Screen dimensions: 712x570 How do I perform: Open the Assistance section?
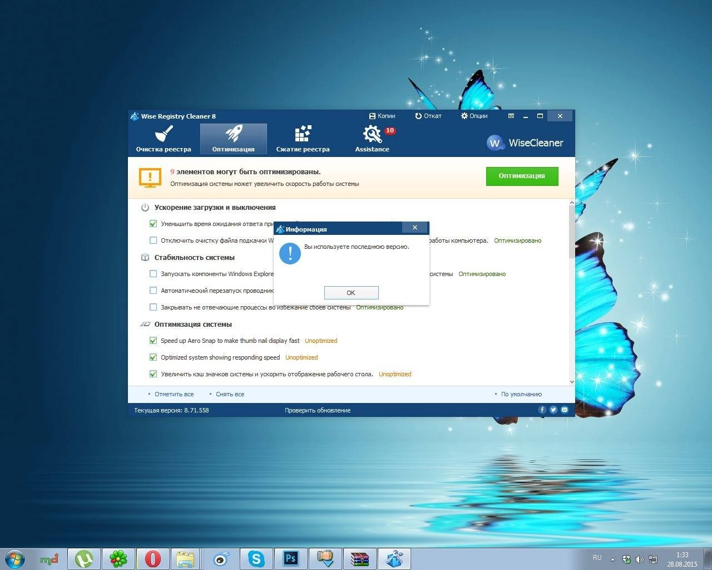pyautogui.click(x=372, y=139)
